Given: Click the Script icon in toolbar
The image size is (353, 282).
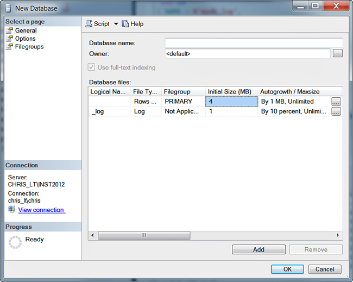Looking at the screenshot, I should click(89, 24).
